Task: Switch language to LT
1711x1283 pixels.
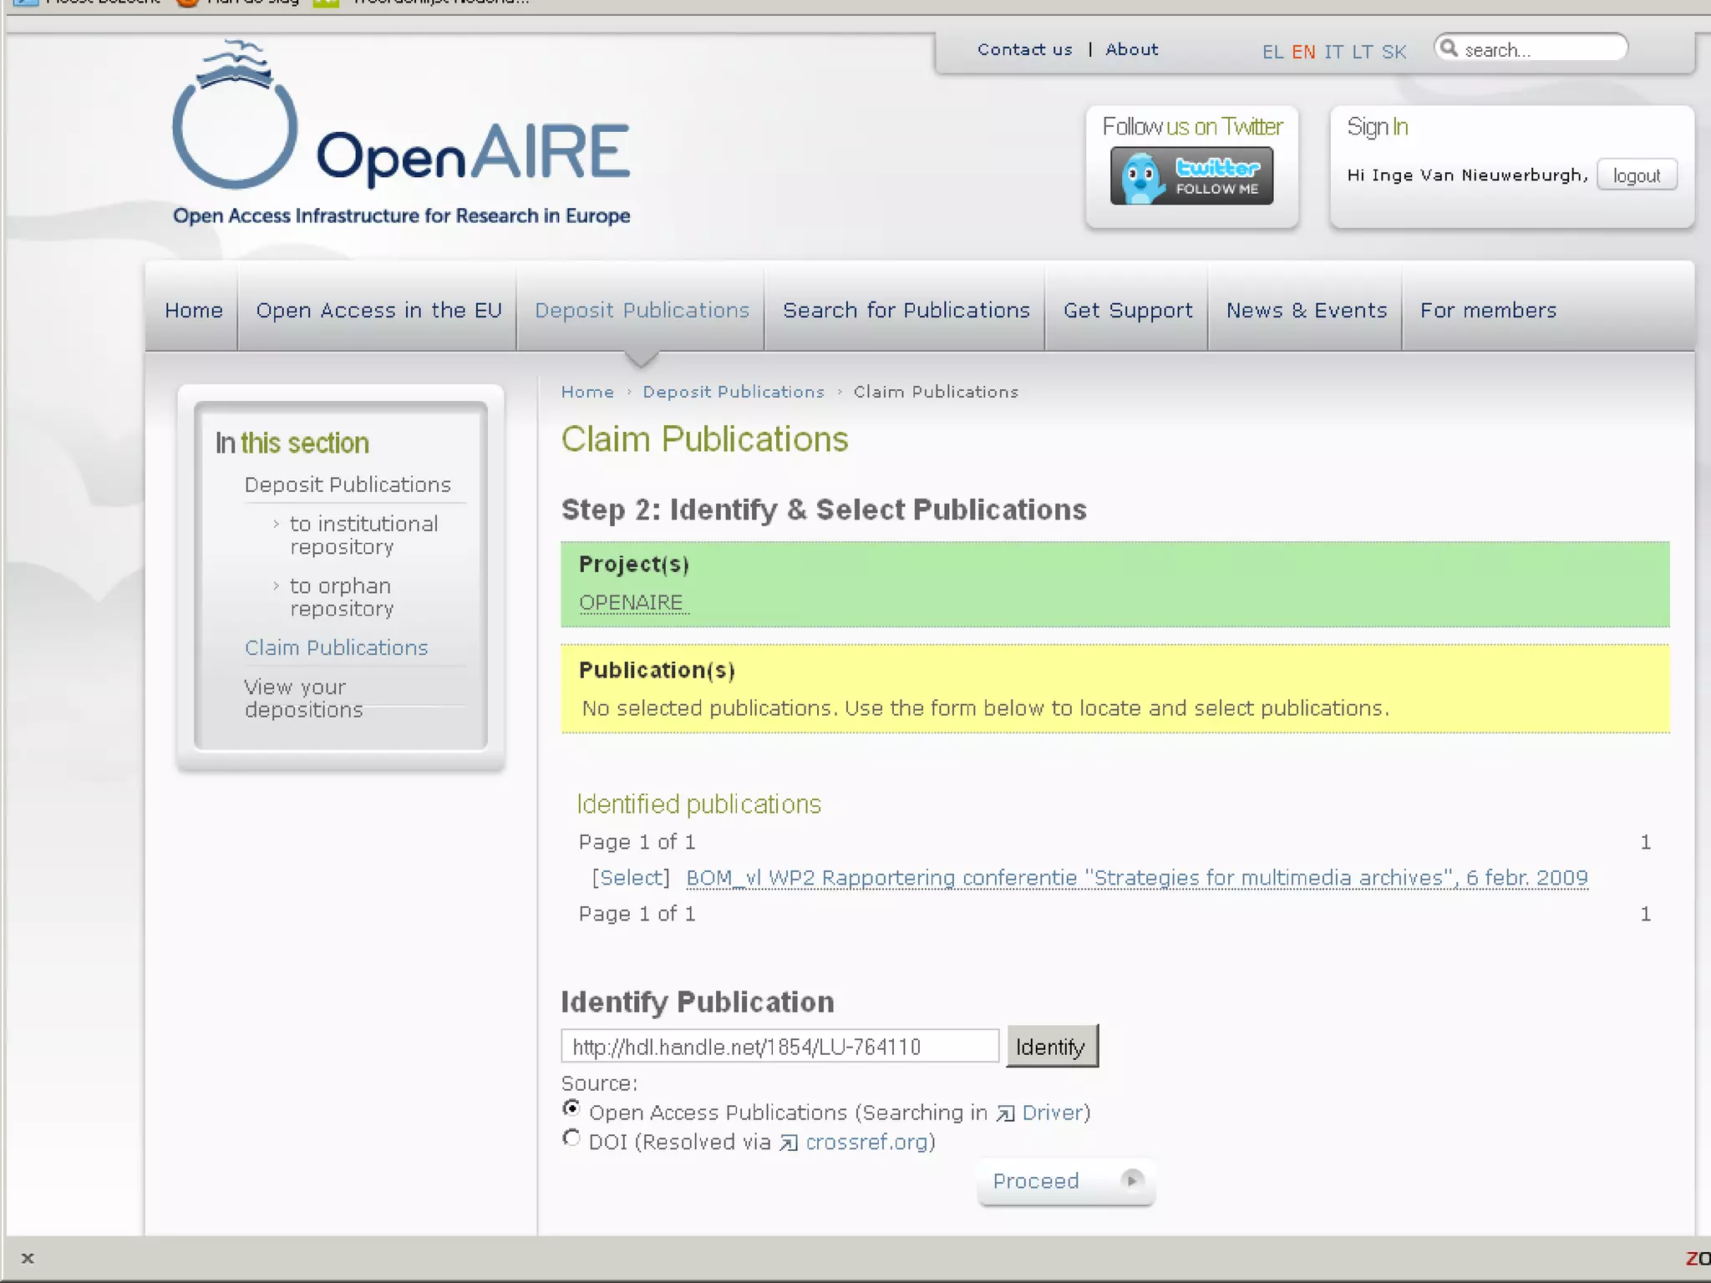Action: 1362,52
